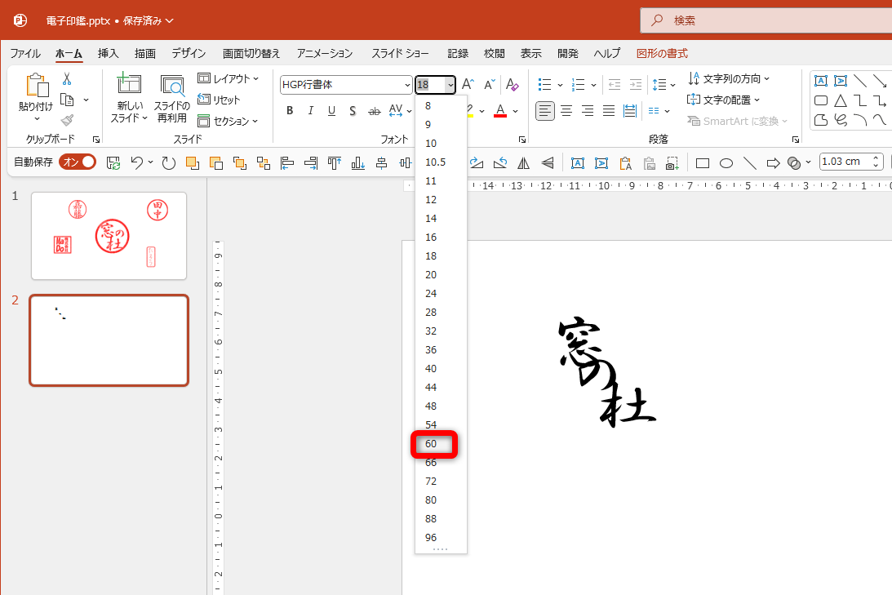
Task: Switch to the アニメーション tab
Action: (325, 54)
